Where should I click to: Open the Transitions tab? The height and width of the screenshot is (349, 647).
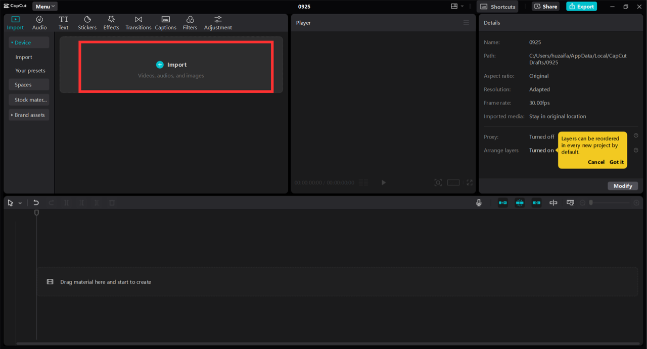pyautogui.click(x=138, y=23)
